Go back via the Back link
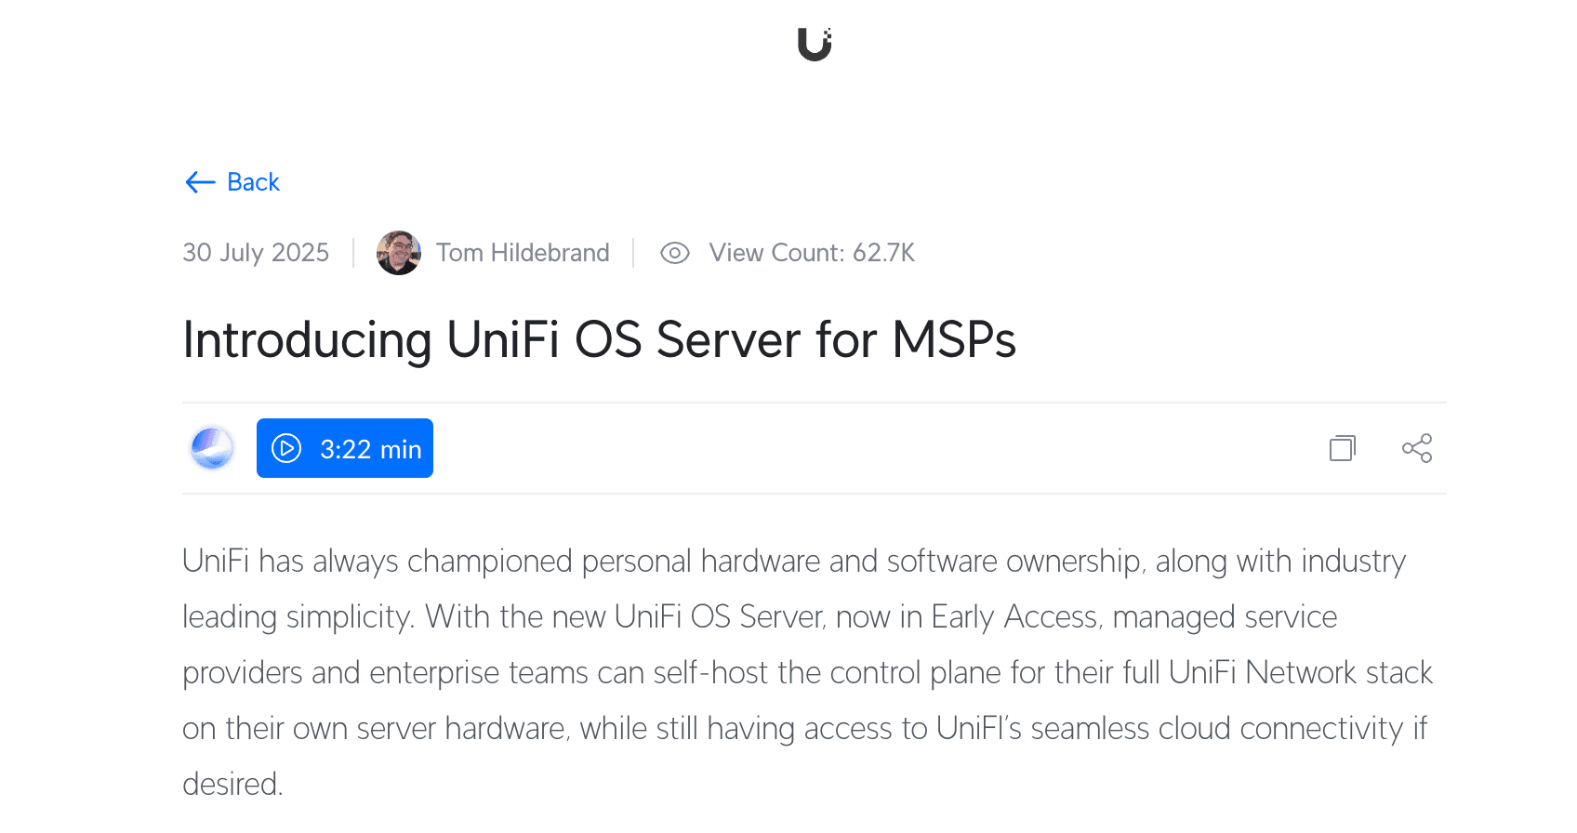This screenshot has width=1577, height=833. point(253,182)
